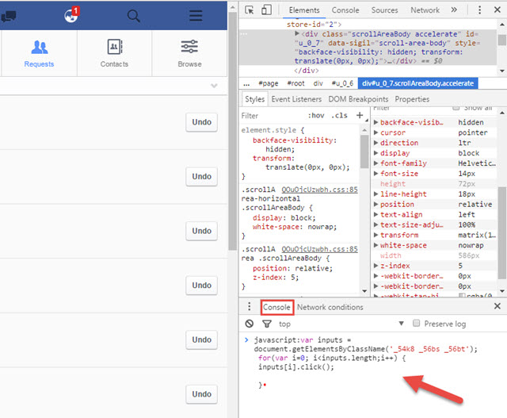Expand the cursor computed property
This screenshot has width=507, height=418.
(x=375, y=132)
